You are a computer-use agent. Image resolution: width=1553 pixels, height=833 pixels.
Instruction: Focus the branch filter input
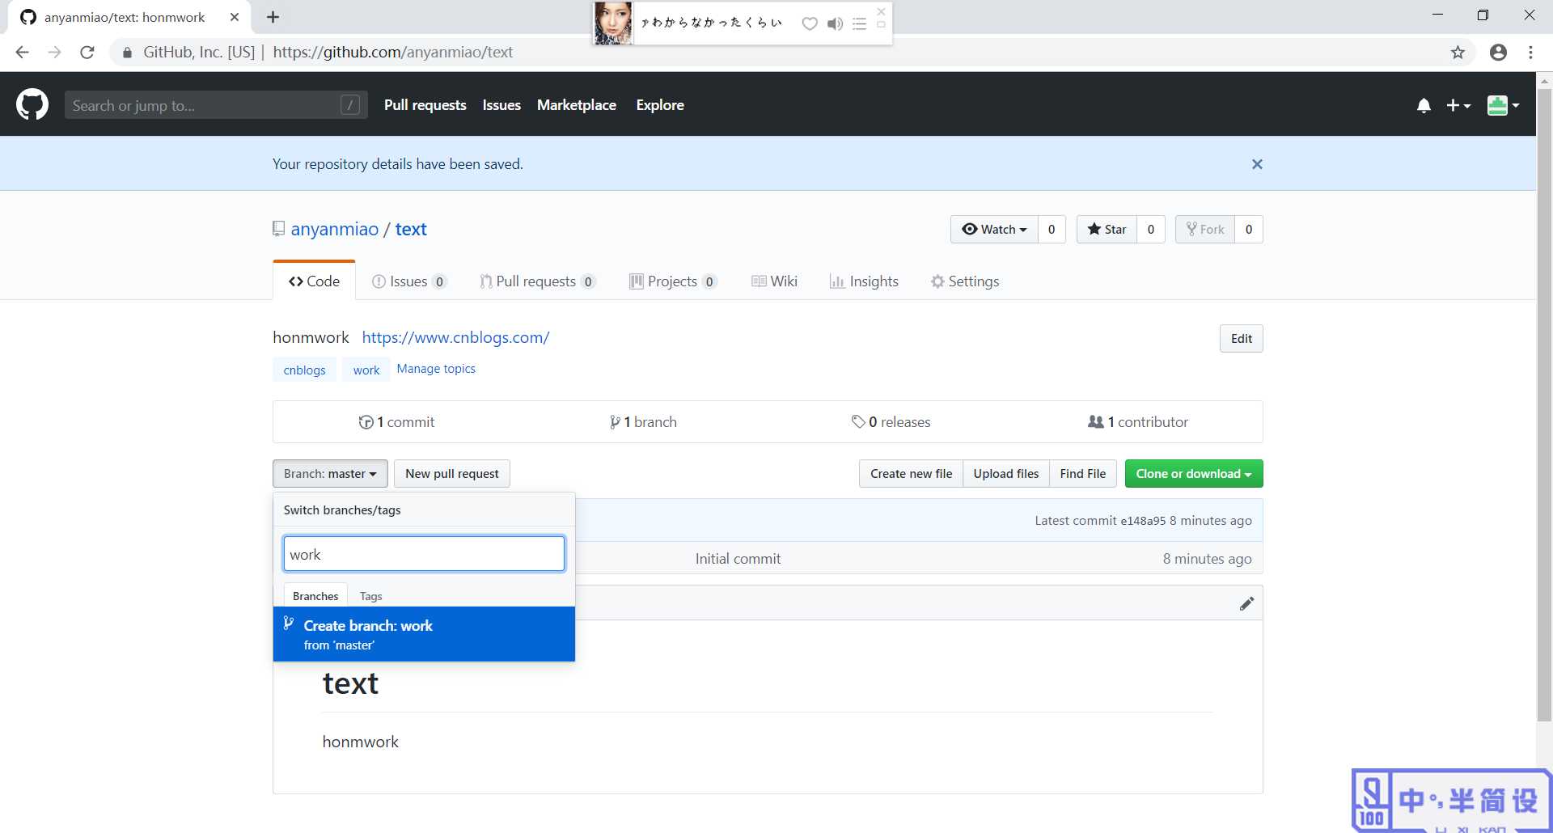click(x=424, y=554)
